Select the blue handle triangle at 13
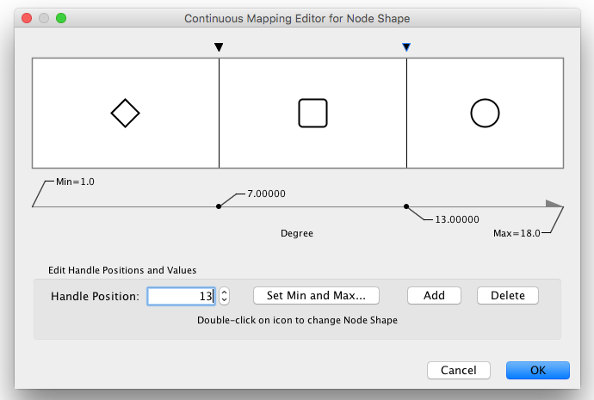The image size is (594, 400). [406, 47]
